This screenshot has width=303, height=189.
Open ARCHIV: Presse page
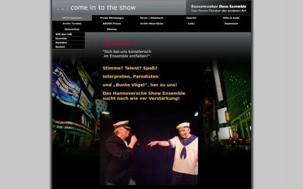[112, 24]
